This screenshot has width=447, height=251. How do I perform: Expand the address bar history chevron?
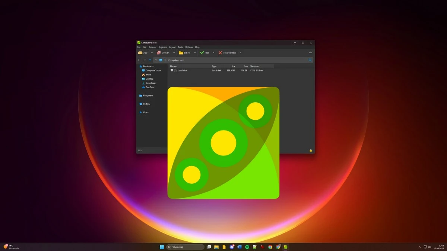pos(156,60)
